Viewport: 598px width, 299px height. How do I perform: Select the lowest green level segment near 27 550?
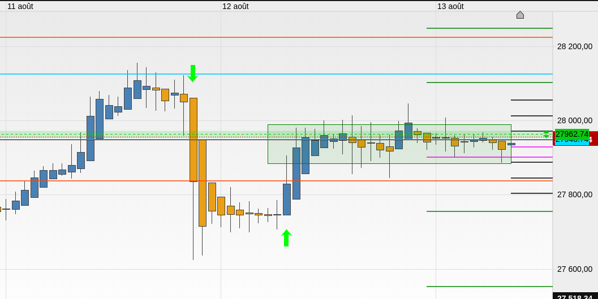pyautogui.click(x=489, y=287)
